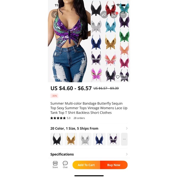
Task: View the 28 orders link
Action: coord(79,118)
